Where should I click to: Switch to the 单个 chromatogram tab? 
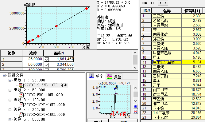[x=96, y=76]
